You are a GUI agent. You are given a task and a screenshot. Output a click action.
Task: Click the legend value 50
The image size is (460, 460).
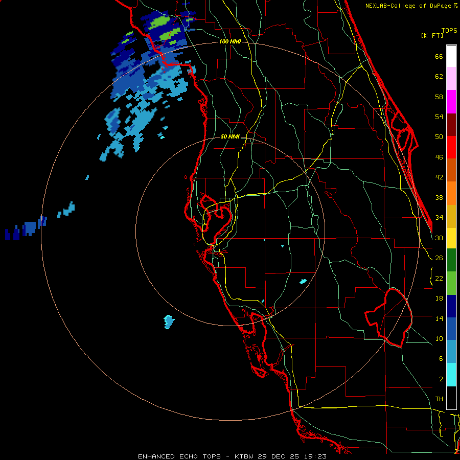pyautogui.click(x=439, y=136)
